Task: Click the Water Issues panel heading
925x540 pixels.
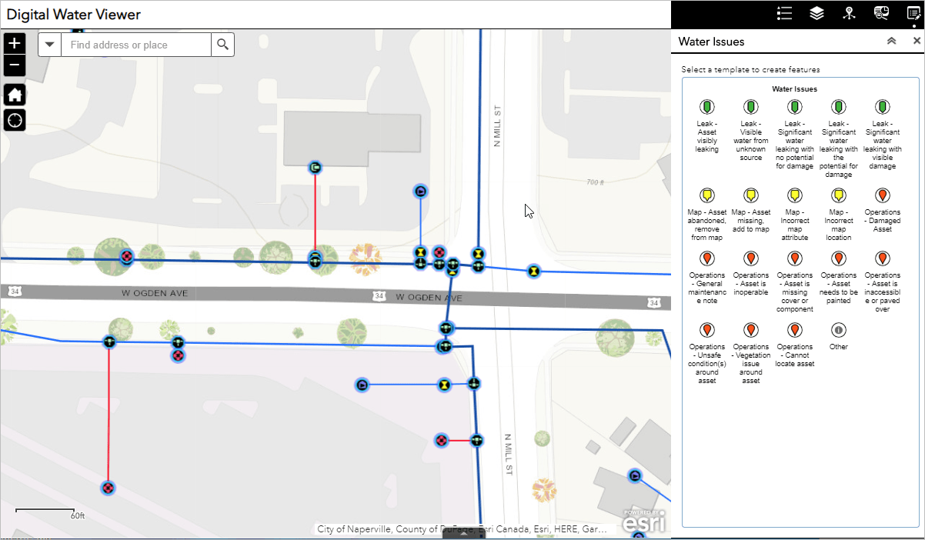Action: coord(711,42)
